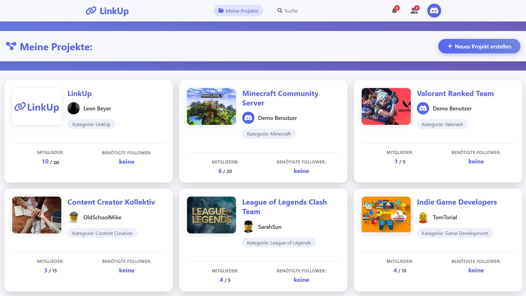Open the Minecraft project thumbnail
526x296 pixels.
(212, 106)
